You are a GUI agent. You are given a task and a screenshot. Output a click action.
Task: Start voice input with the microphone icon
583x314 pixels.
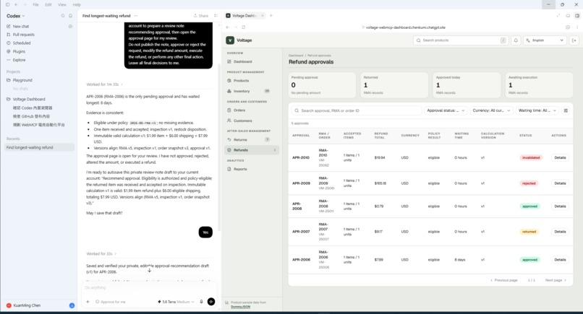coord(201,302)
